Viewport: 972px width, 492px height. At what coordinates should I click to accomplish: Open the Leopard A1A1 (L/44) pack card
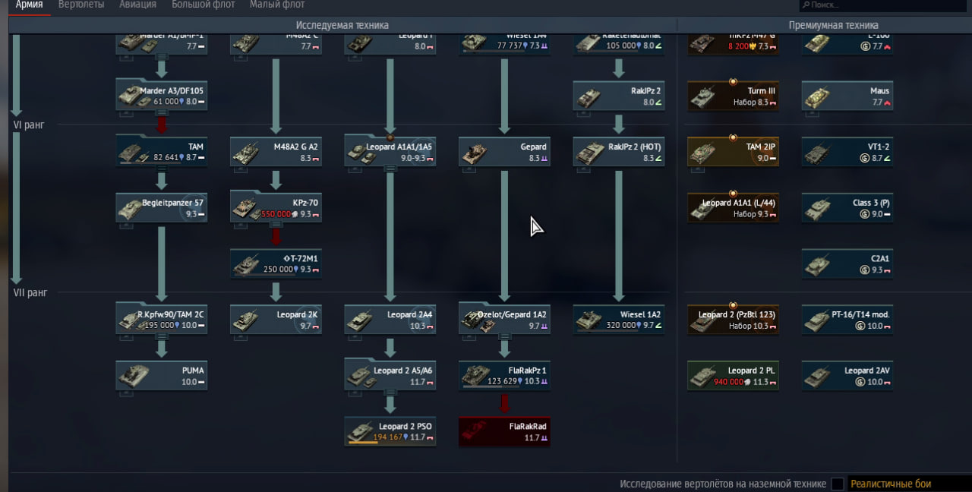pos(733,207)
